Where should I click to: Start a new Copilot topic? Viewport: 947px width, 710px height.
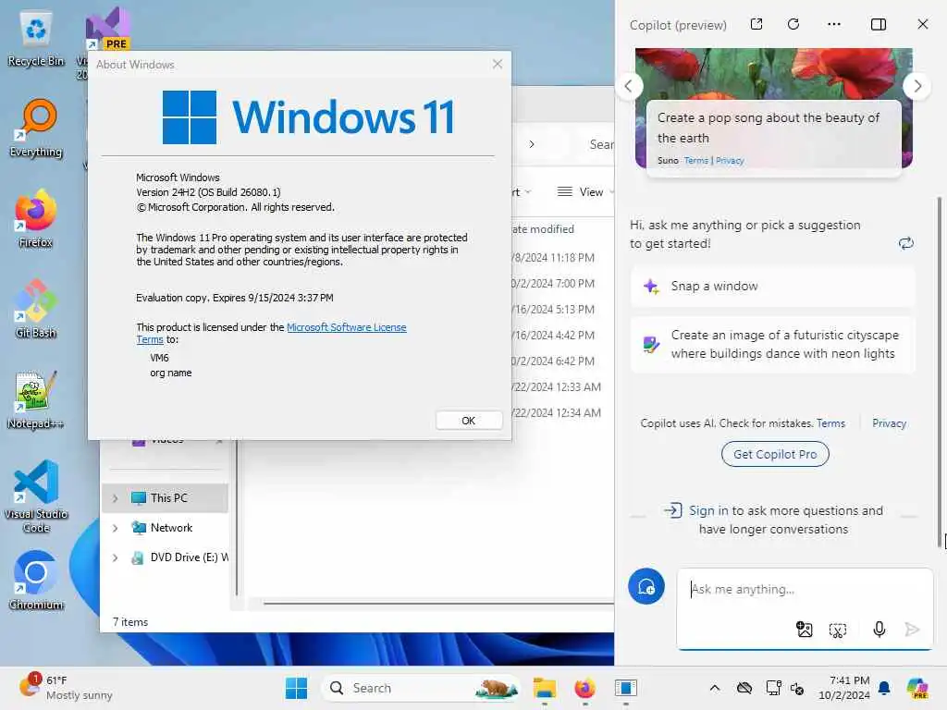(x=646, y=586)
